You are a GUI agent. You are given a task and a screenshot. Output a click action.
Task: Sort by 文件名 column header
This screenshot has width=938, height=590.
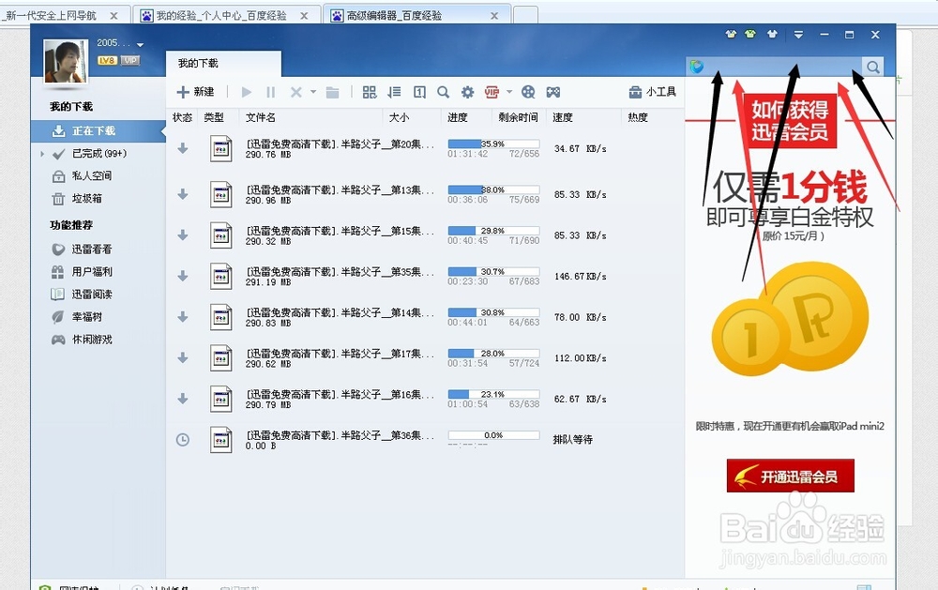[260, 117]
